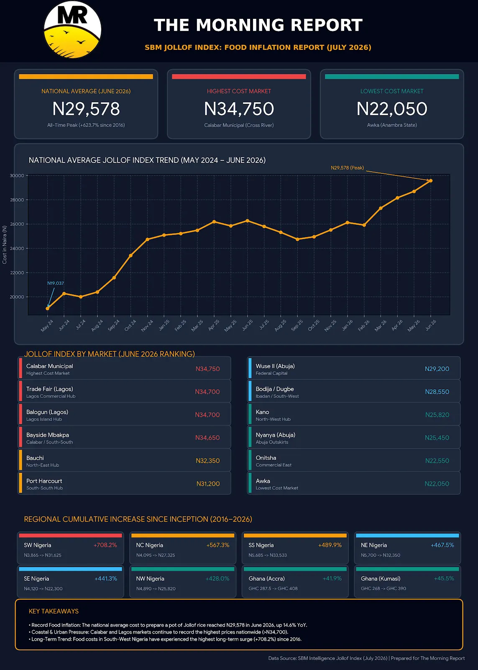The image size is (478, 670).
Task: Click the Onitsha N22,550 price
Action: coord(437,461)
